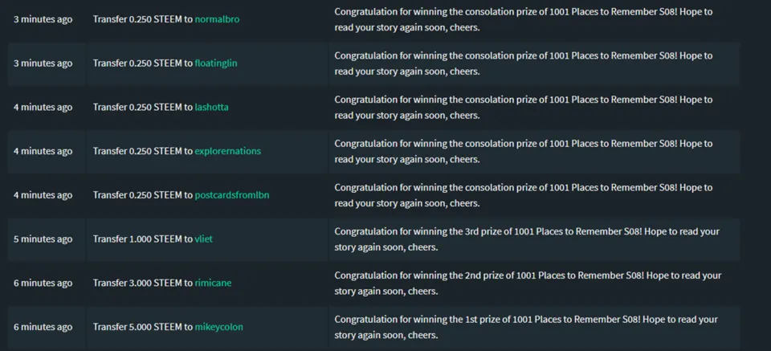Select the 3rd prize congratulation memo
This screenshot has width=771, height=351.
point(526,239)
